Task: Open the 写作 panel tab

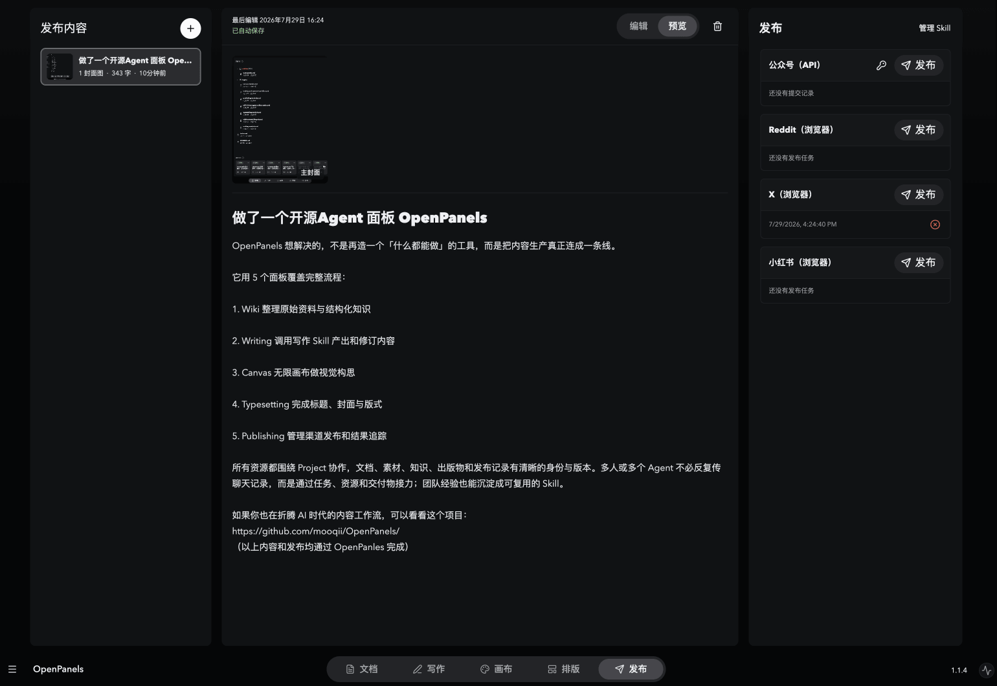Action: [x=429, y=669]
